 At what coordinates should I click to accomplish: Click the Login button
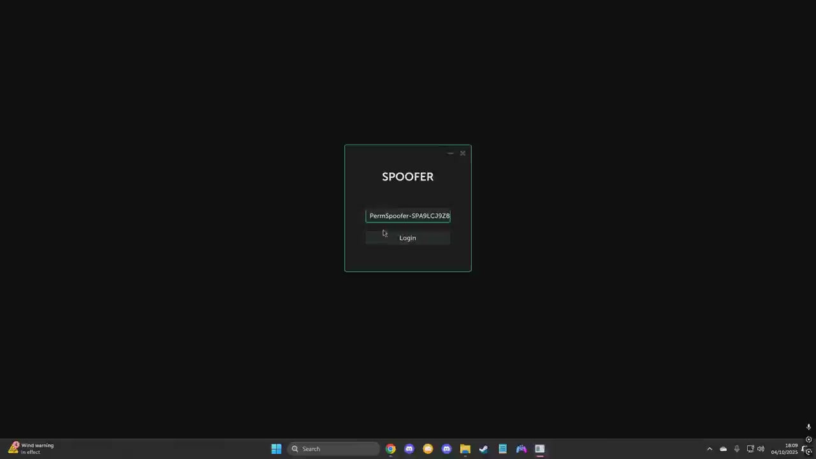pyautogui.click(x=407, y=238)
